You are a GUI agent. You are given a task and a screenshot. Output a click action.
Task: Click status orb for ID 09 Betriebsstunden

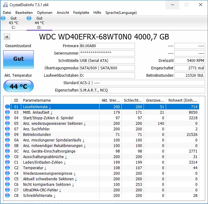point(7,134)
